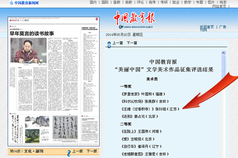Open the 广告刊例 link
Viewport: 238px width, 158px height.
click(223, 27)
